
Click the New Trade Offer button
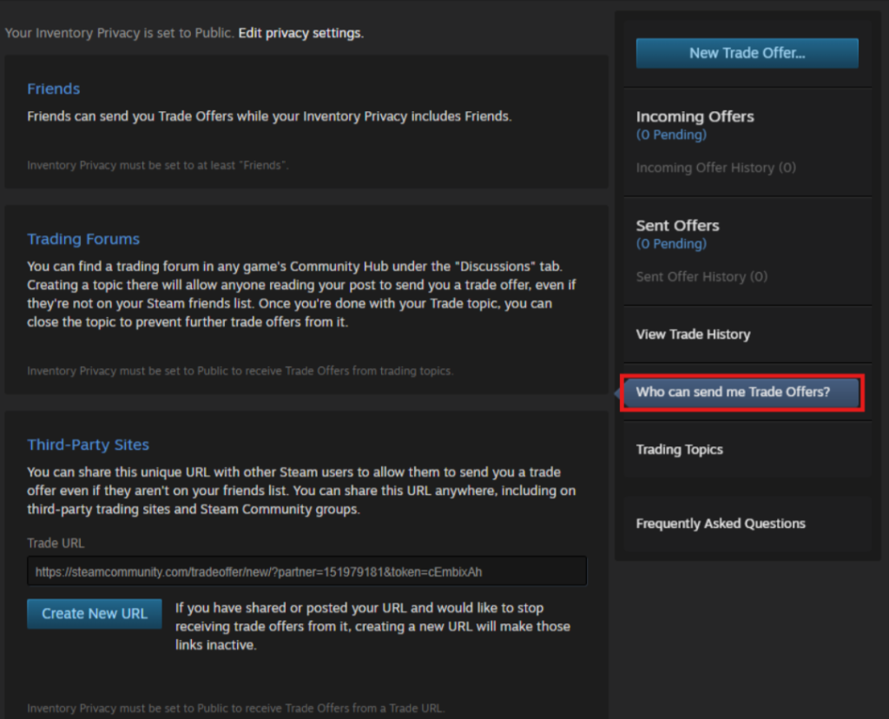pos(747,53)
